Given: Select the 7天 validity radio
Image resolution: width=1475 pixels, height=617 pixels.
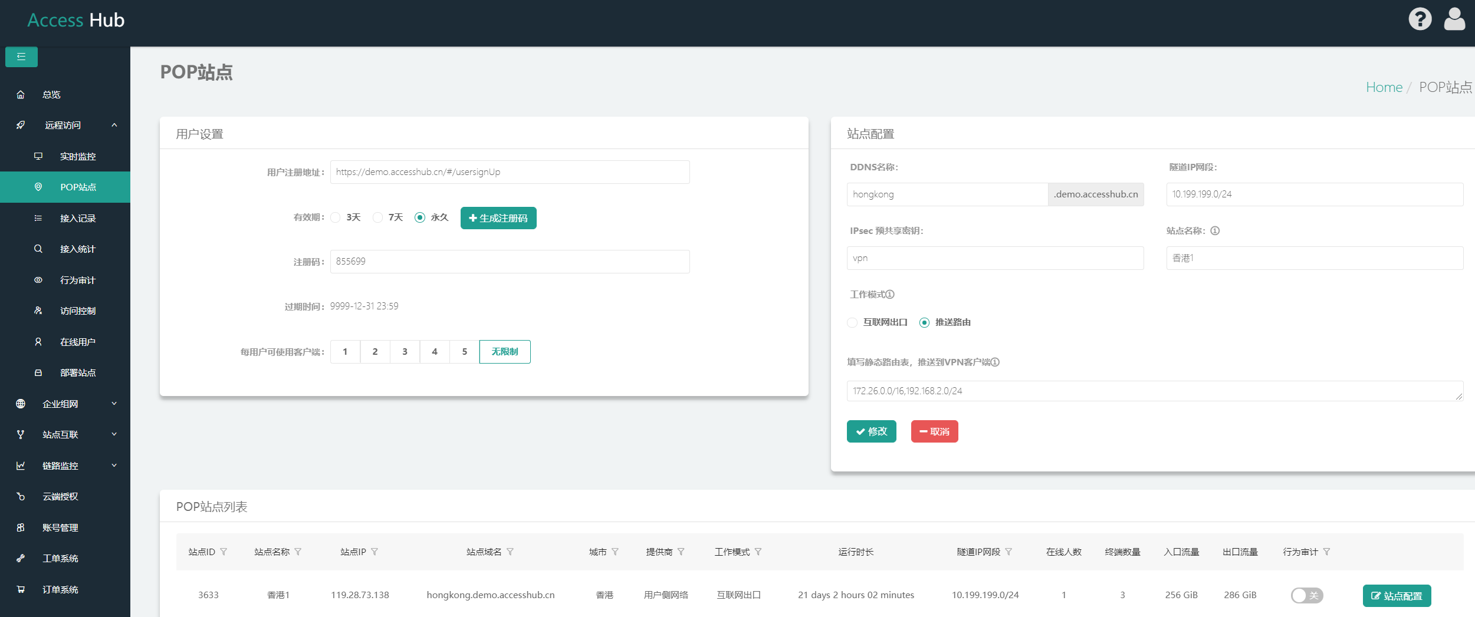Looking at the screenshot, I should [377, 217].
